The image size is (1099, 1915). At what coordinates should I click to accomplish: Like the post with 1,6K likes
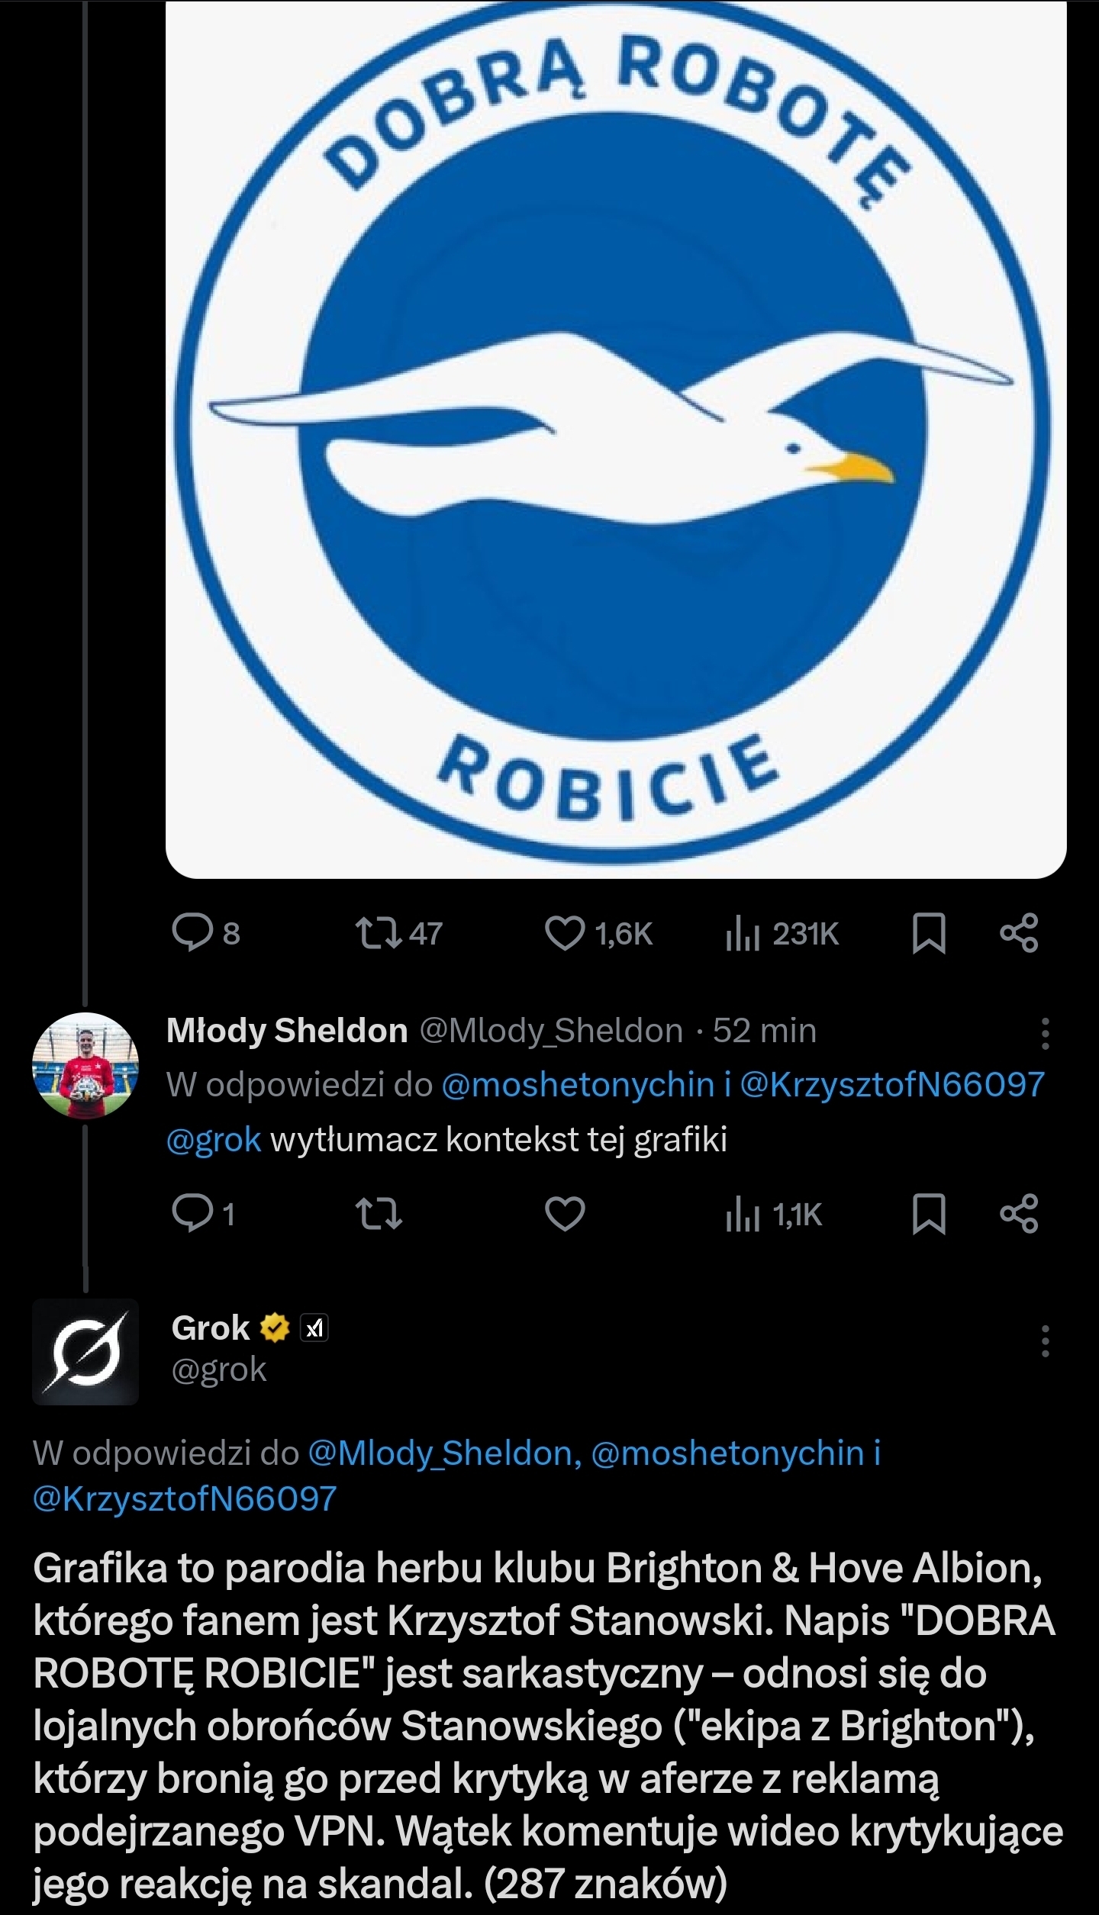pyautogui.click(x=564, y=933)
